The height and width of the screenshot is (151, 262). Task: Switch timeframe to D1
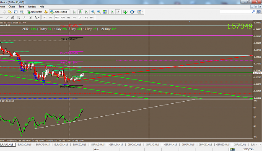80,18
